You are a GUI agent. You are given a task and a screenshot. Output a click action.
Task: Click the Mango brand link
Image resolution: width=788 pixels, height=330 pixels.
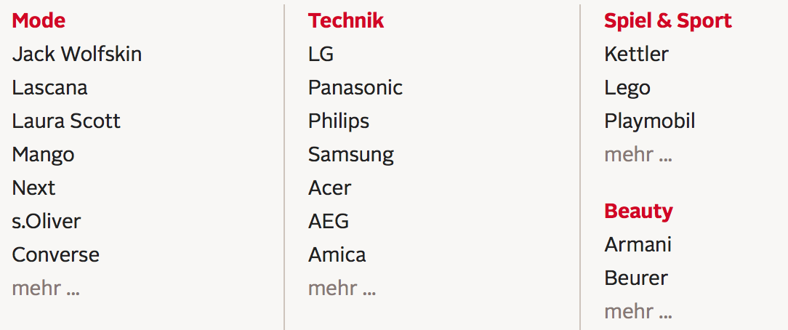click(43, 155)
